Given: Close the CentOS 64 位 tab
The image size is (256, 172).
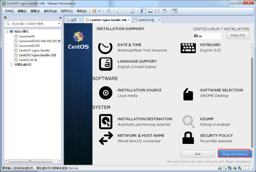Looking at the screenshot, I should point(159,20).
